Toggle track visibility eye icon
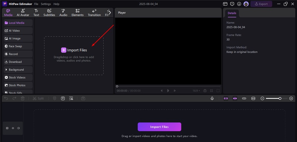The image size is (297, 142). pos(13,128)
